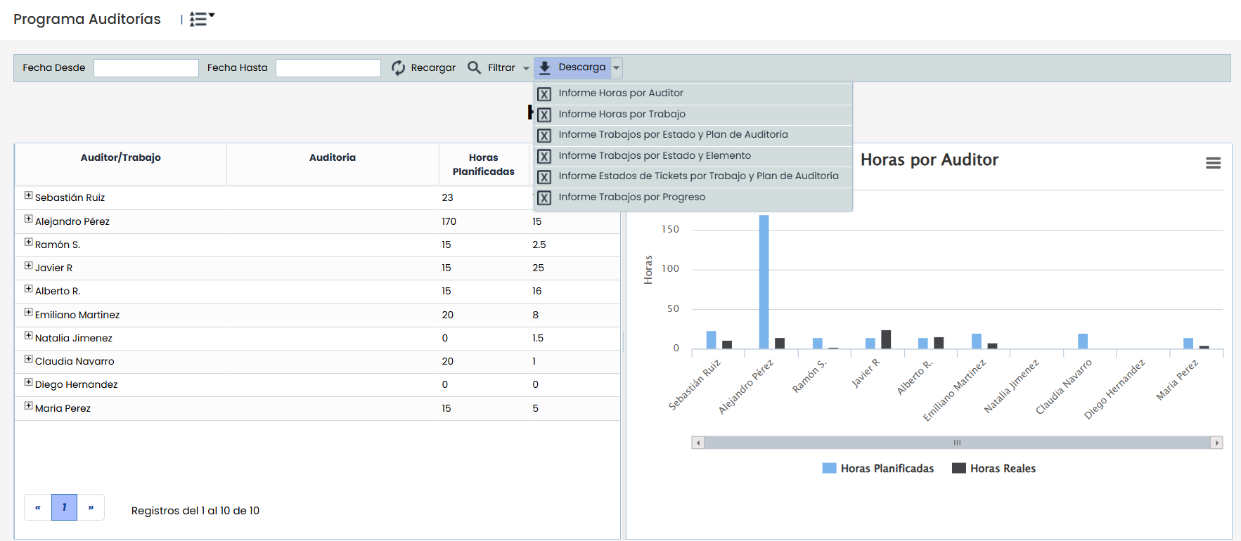The image size is (1241, 541).
Task: Open the chart hamburger menu icon
Action: click(1213, 163)
